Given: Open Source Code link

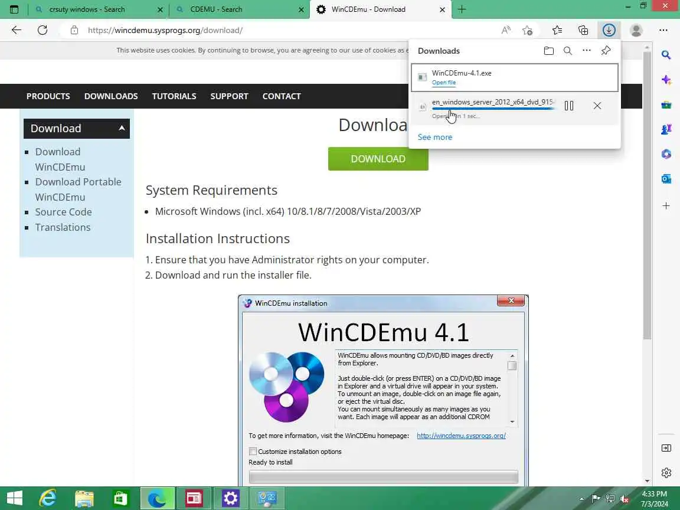Looking at the screenshot, I should point(63,212).
